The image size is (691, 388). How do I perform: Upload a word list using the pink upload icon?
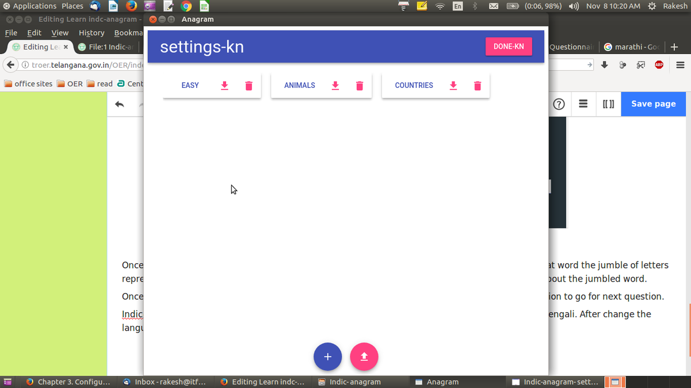364,356
